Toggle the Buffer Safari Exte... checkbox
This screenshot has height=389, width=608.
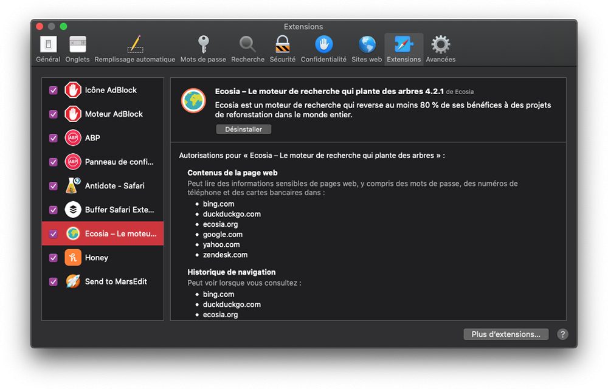(x=54, y=210)
